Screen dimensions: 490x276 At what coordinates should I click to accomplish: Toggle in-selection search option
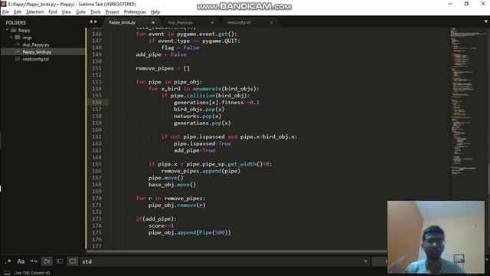coord(60,261)
